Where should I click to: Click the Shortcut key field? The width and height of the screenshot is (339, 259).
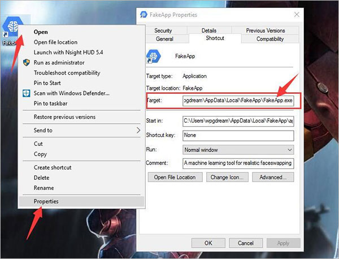point(238,136)
